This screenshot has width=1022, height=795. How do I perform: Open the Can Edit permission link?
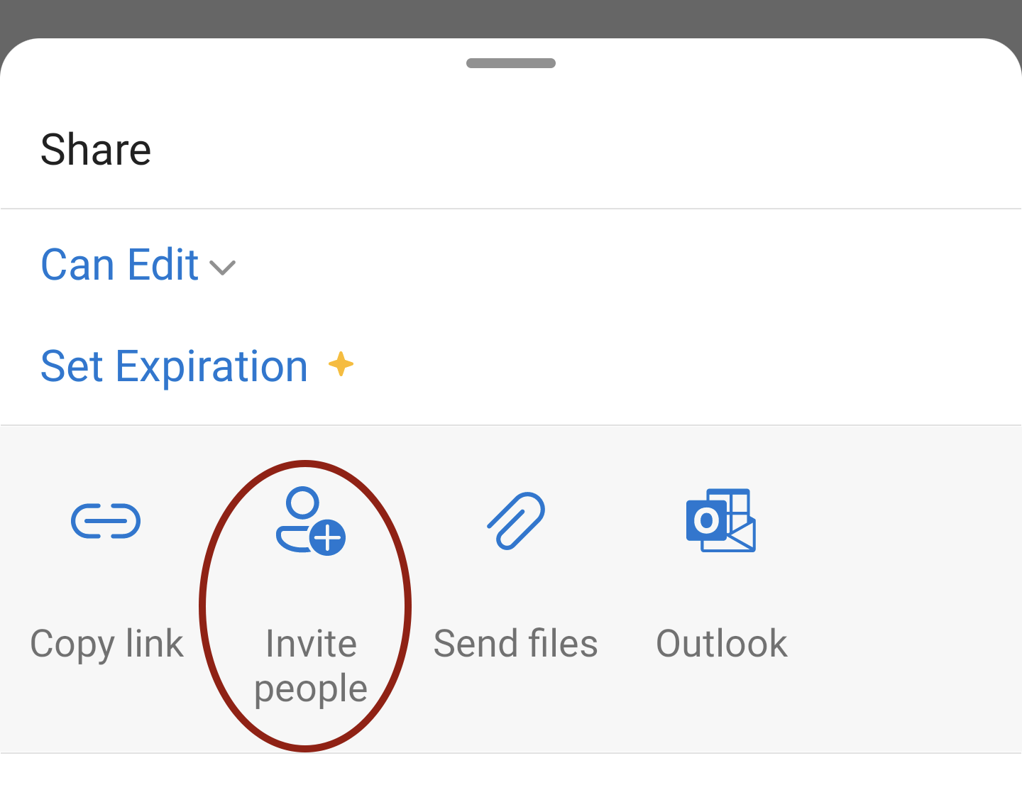click(119, 265)
